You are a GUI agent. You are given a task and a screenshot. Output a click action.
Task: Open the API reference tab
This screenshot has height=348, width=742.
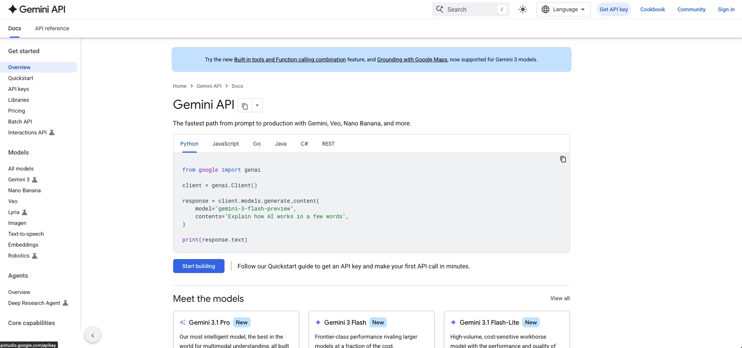[x=52, y=28]
